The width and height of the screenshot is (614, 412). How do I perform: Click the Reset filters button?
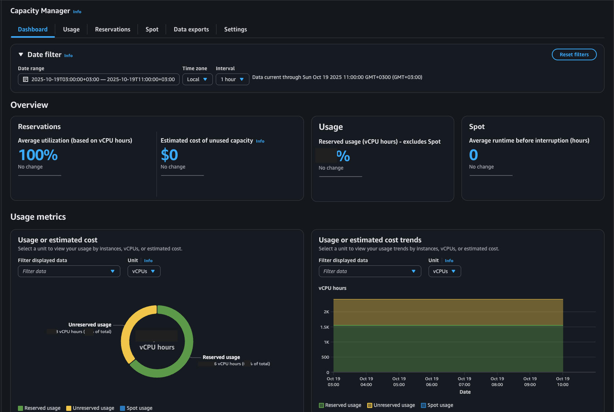[x=574, y=54]
